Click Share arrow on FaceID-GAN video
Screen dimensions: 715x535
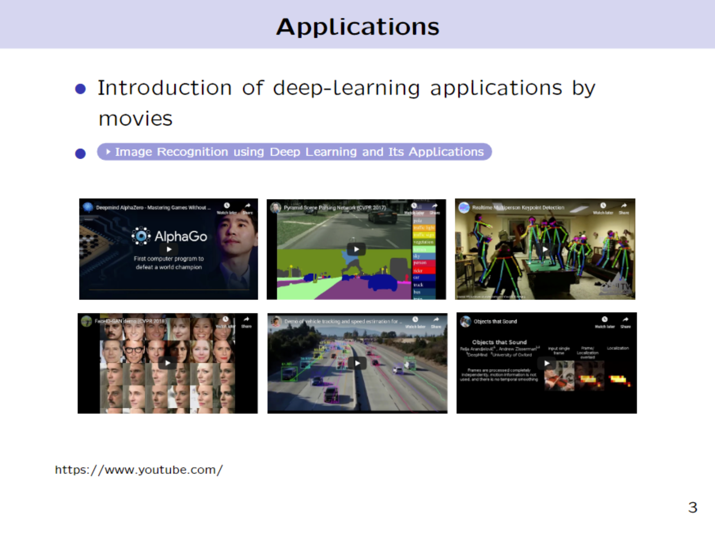coord(246,320)
